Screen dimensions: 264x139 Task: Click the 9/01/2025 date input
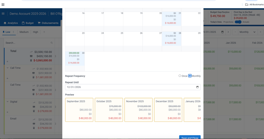click(x=214, y=32)
